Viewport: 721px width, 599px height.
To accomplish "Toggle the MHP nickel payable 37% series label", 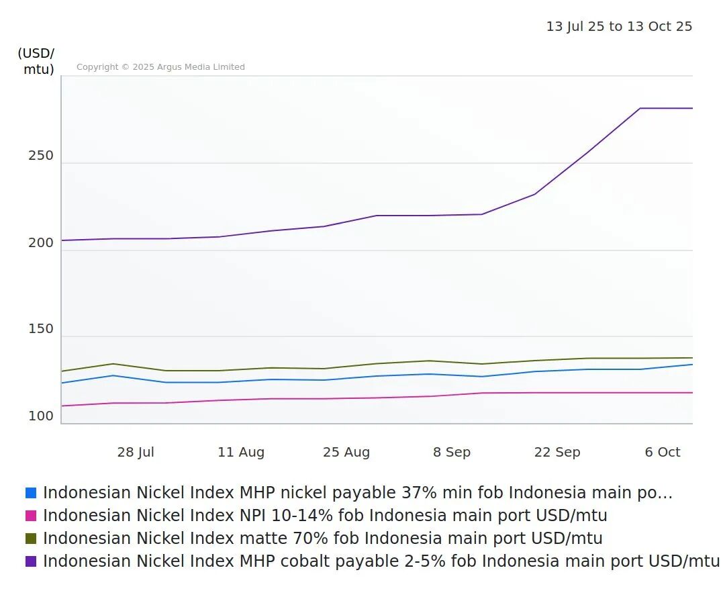I will tap(357, 493).
